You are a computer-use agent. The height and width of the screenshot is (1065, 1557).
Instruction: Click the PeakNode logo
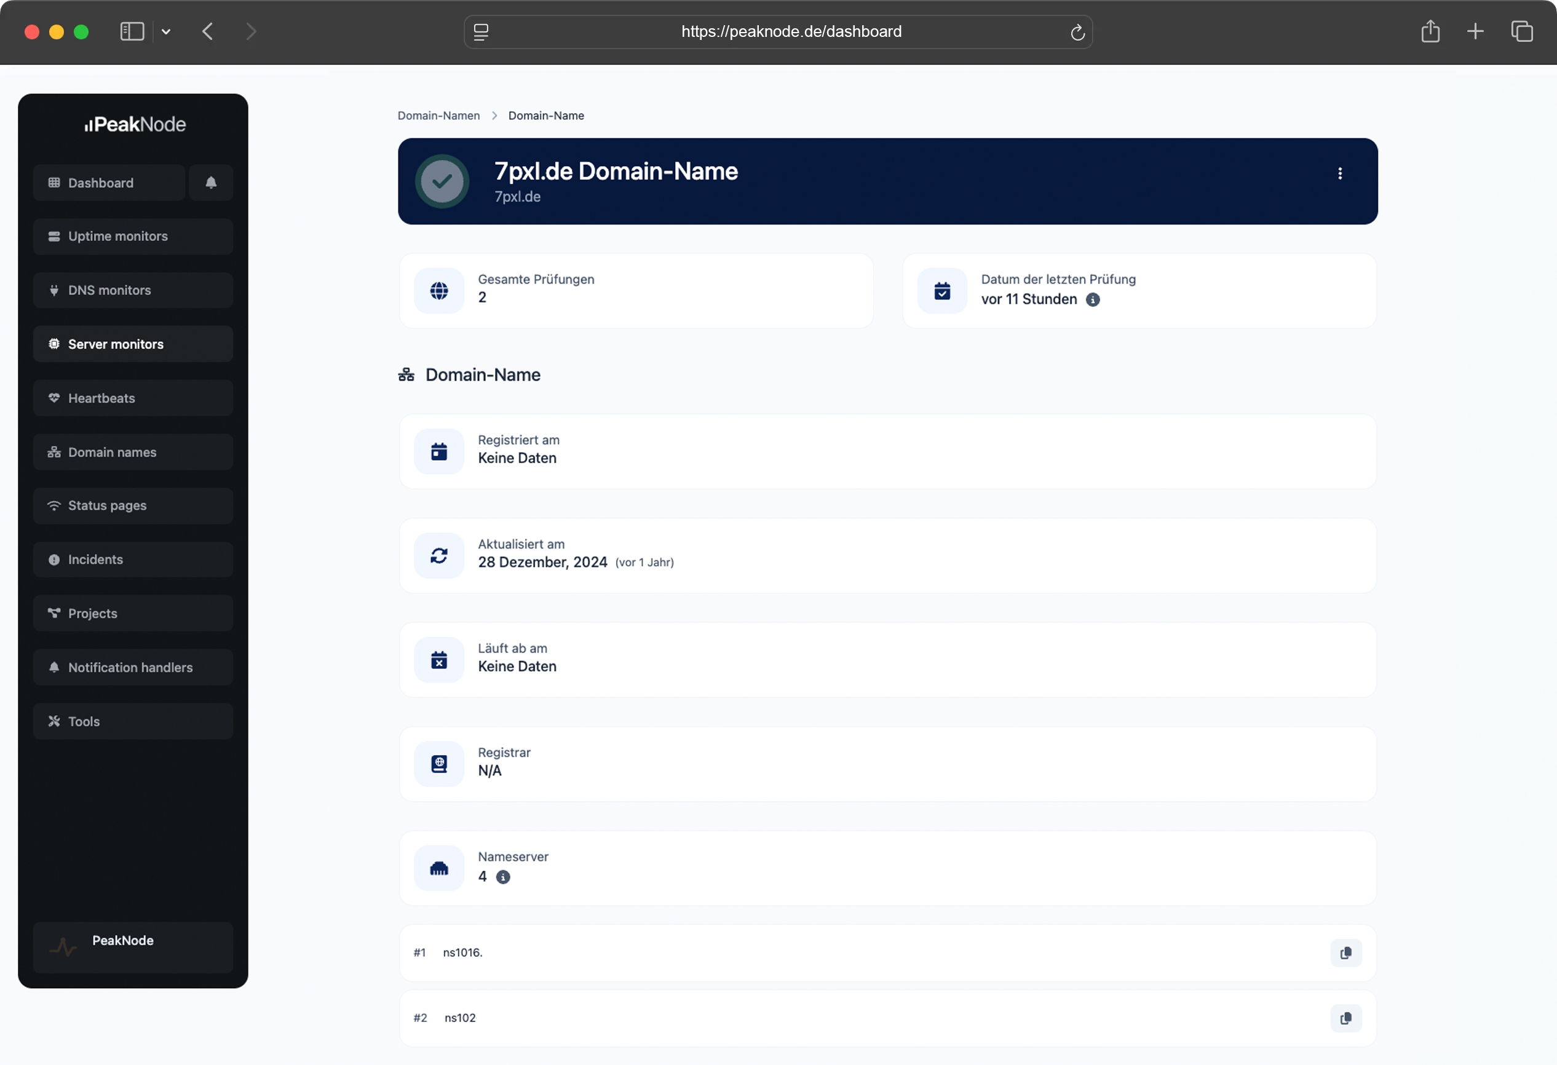click(135, 125)
